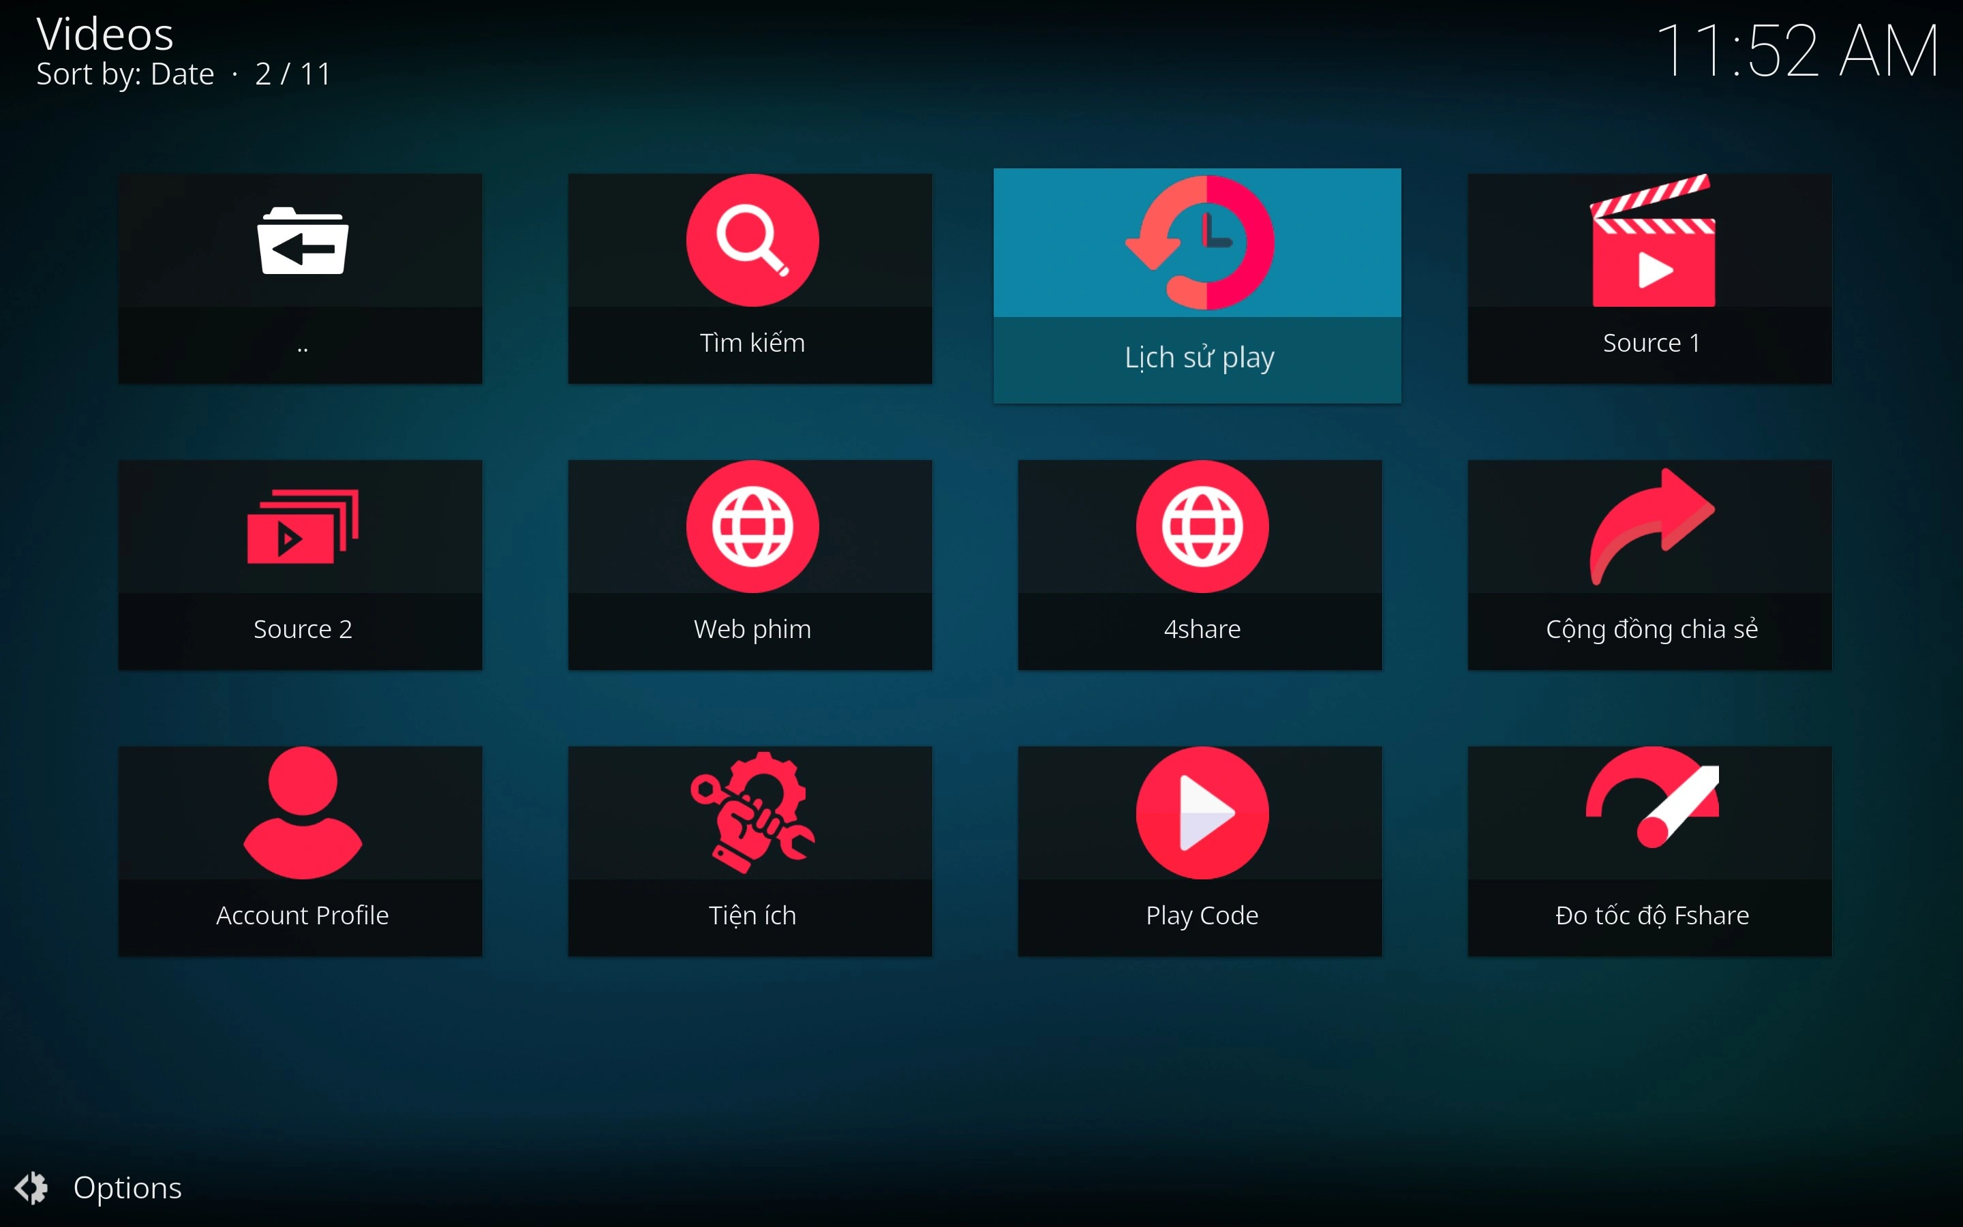Click the 2 / 11 item counter
Screen dimensions: 1963x1227
292,74
